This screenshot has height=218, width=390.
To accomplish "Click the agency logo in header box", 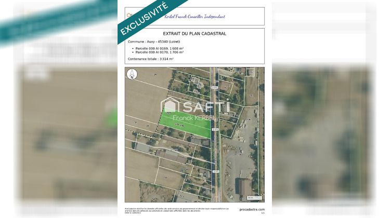I will click(x=129, y=15).
